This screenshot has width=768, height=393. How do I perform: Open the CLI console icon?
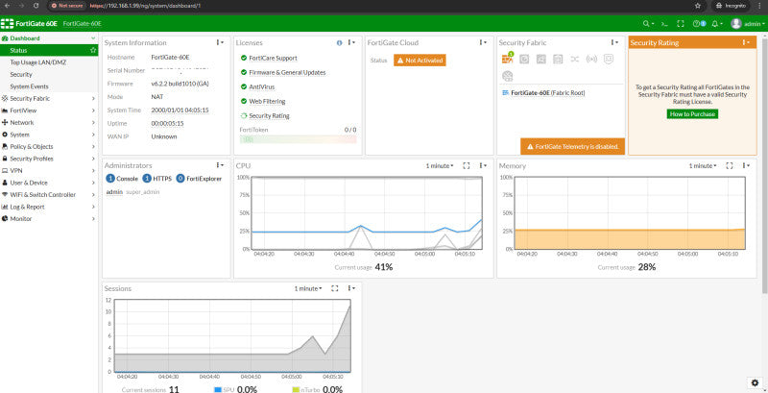pyautogui.click(x=664, y=23)
